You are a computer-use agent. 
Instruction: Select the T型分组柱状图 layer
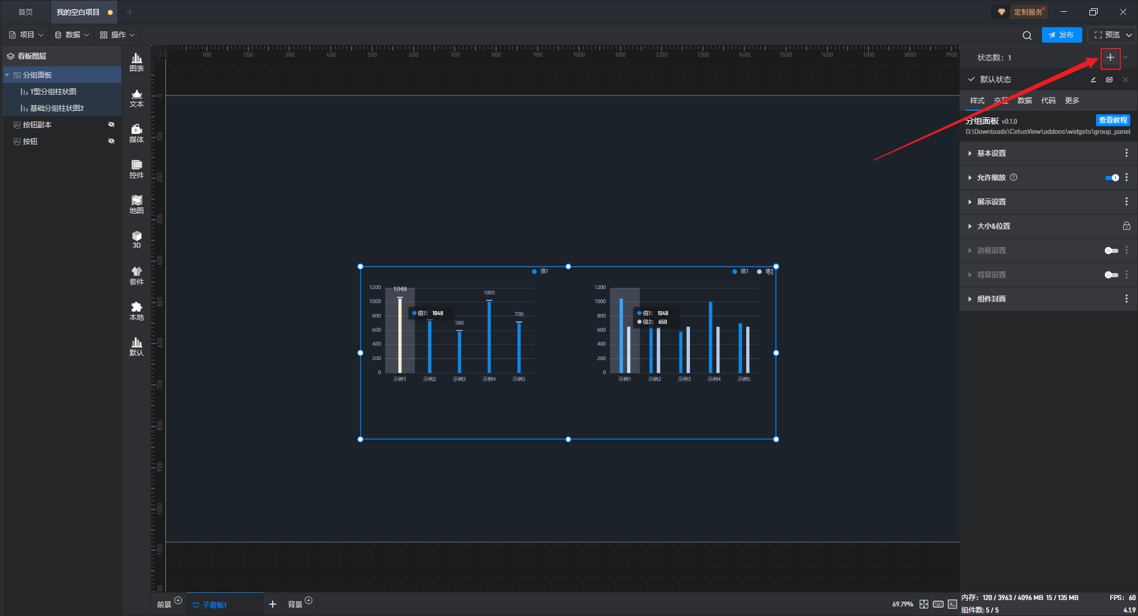(x=53, y=92)
